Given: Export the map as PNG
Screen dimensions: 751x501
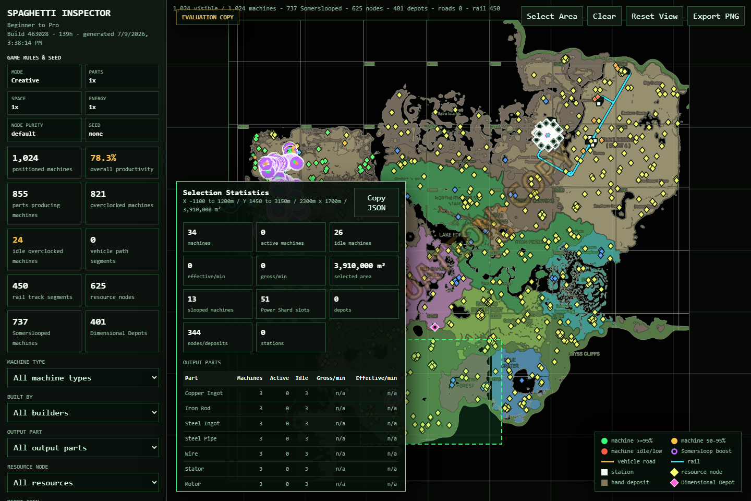Looking at the screenshot, I should pyautogui.click(x=716, y=16).
